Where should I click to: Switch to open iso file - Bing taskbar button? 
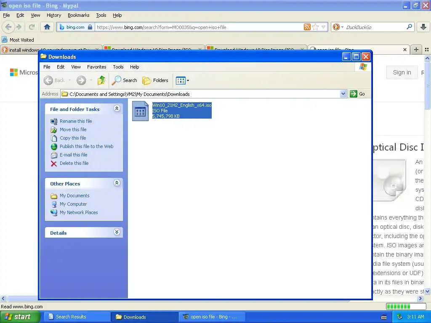[x=212, y=317]
